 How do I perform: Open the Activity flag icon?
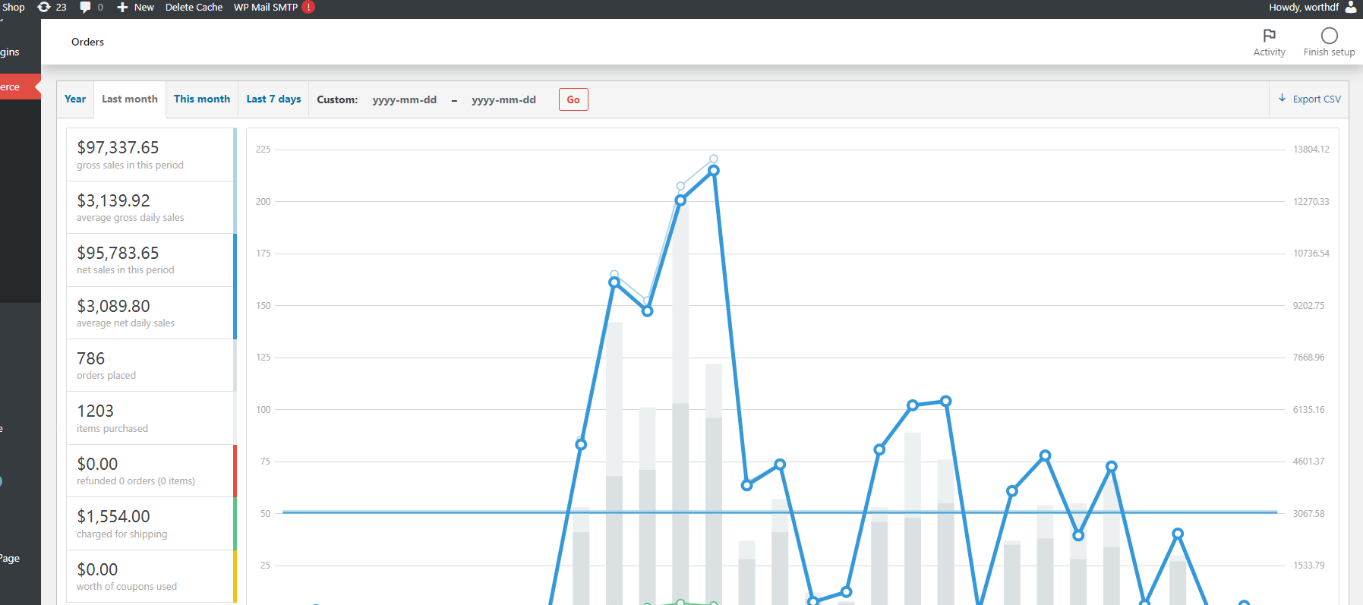[x=1269, y=36]
